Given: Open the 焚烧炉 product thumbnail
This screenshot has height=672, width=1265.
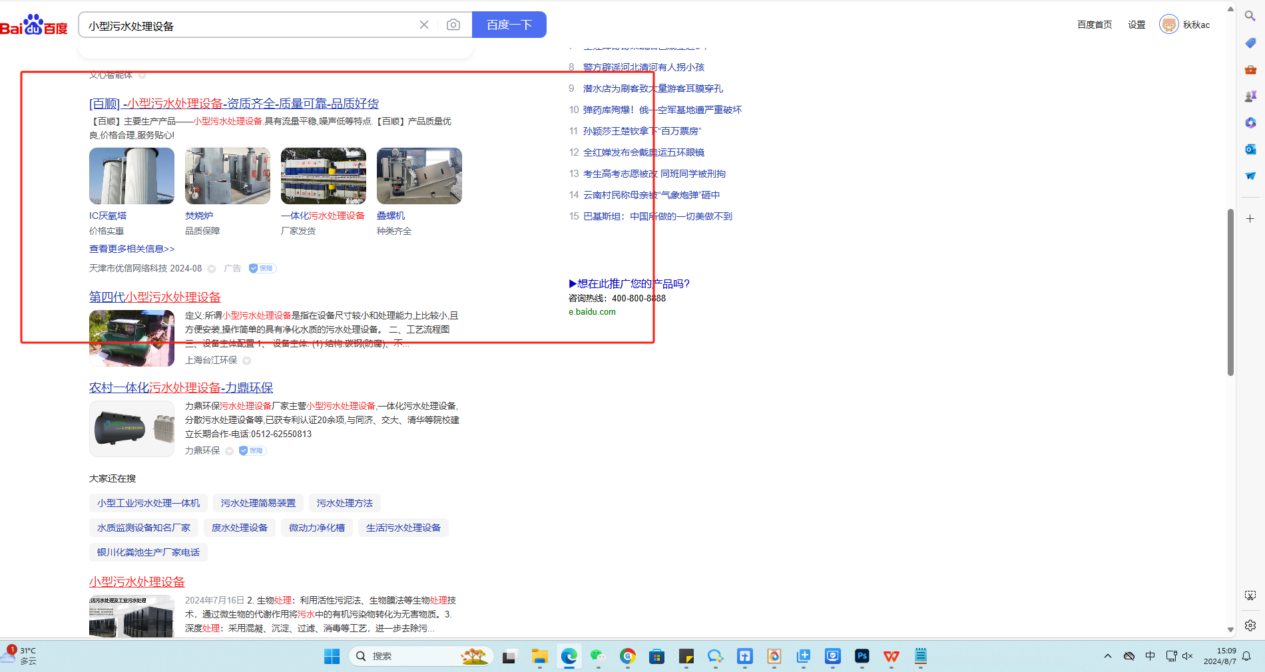Looking at the screenshot, I should click(x=228, y=176).
